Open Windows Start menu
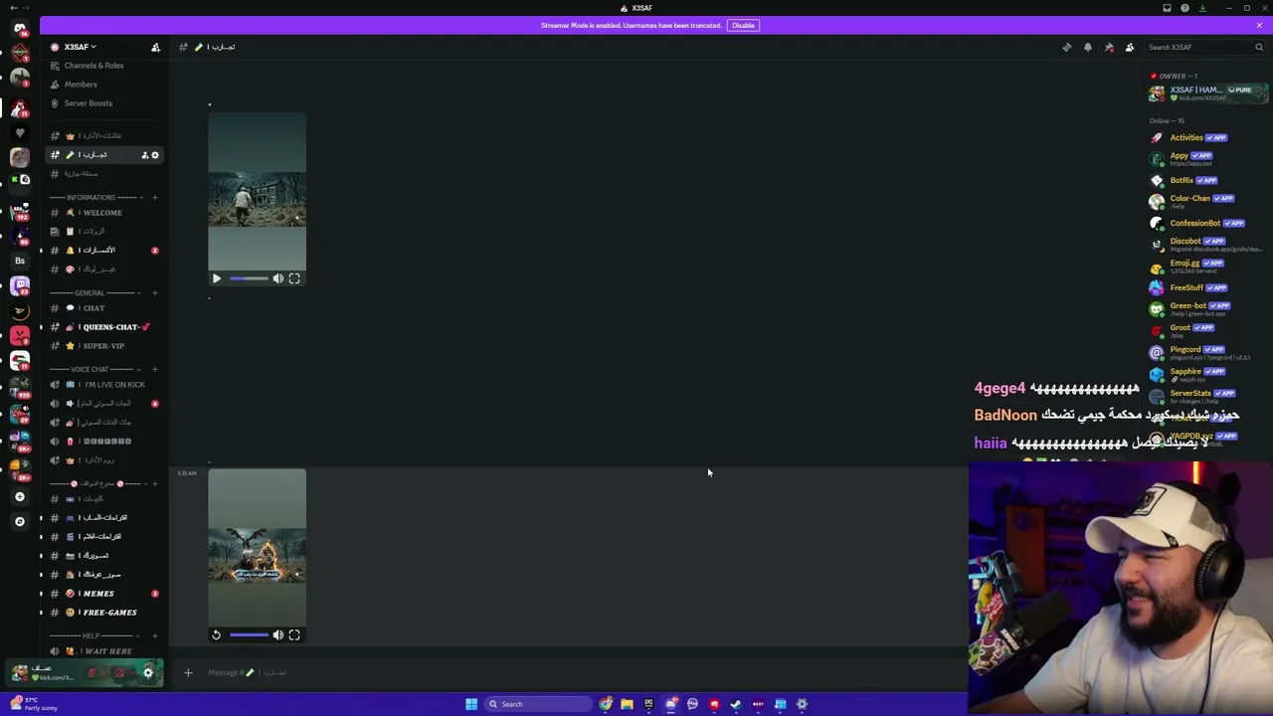 pyautogui.click(x=471, y=704)
